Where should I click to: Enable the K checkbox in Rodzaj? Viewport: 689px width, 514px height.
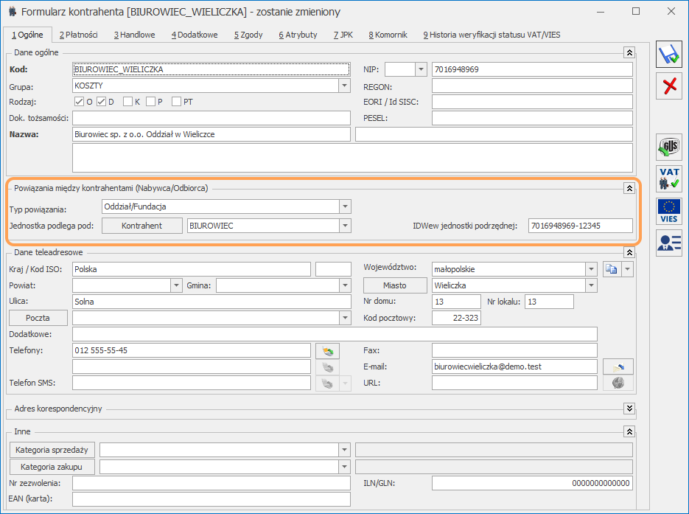(128, 102)
